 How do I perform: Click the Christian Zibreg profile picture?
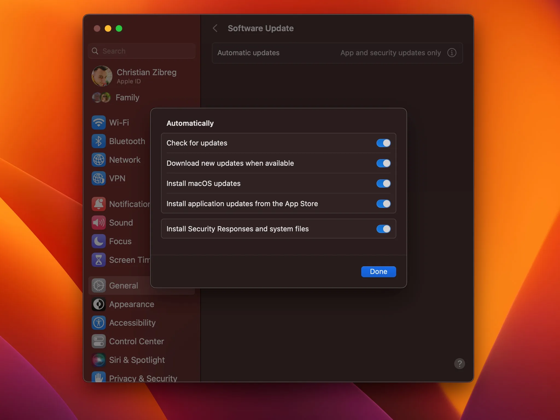coord(102,76)
